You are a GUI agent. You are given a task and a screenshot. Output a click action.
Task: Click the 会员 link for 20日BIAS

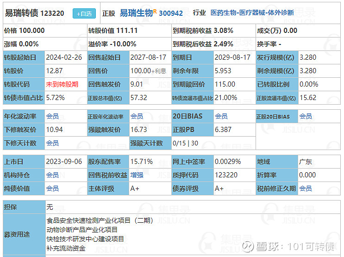tap(221, 116)
